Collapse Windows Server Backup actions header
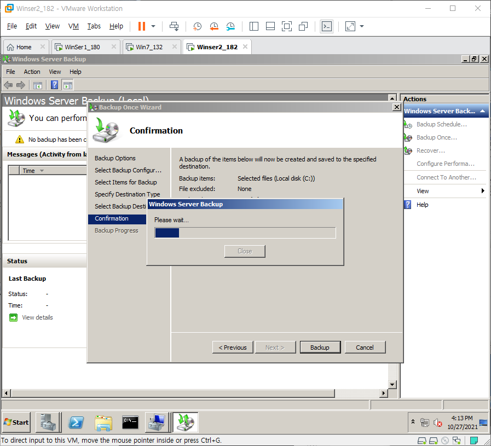The image size is (491, 446). pos(483,111)
